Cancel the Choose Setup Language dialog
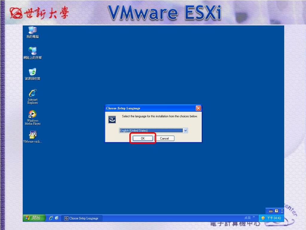The image size is (306, 230). 164,138
